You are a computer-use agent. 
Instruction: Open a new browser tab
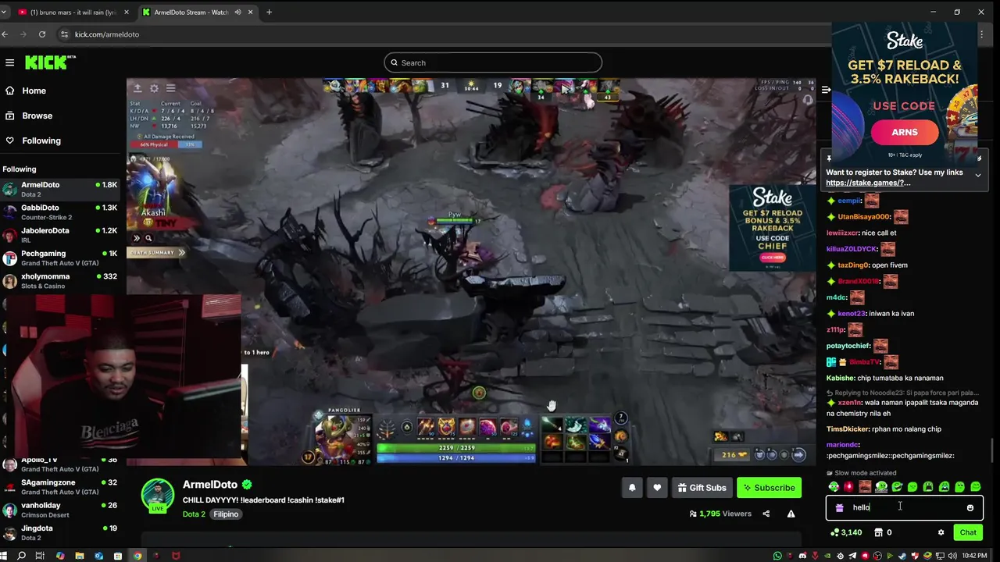pos(269,12)
